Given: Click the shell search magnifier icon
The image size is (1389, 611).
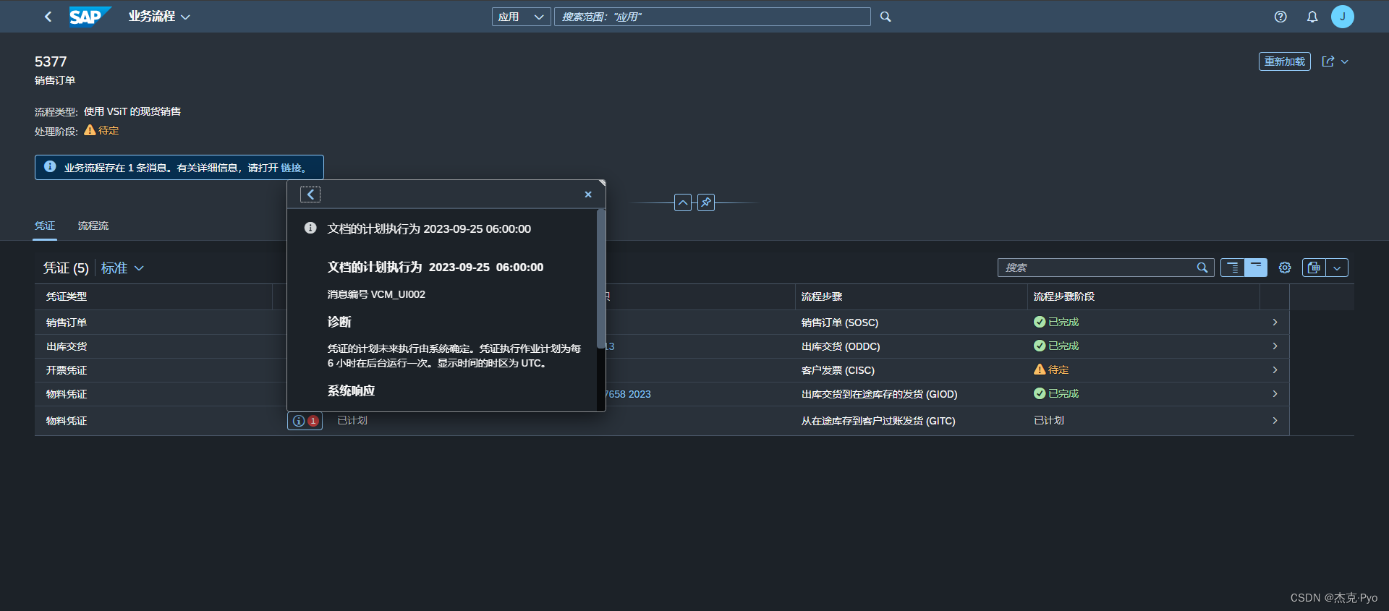Looking at the screenshot, I should point(885,17).
